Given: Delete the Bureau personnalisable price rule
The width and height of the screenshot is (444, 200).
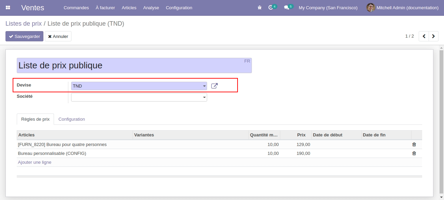Looking at the screenshot, I should point(414,154).
